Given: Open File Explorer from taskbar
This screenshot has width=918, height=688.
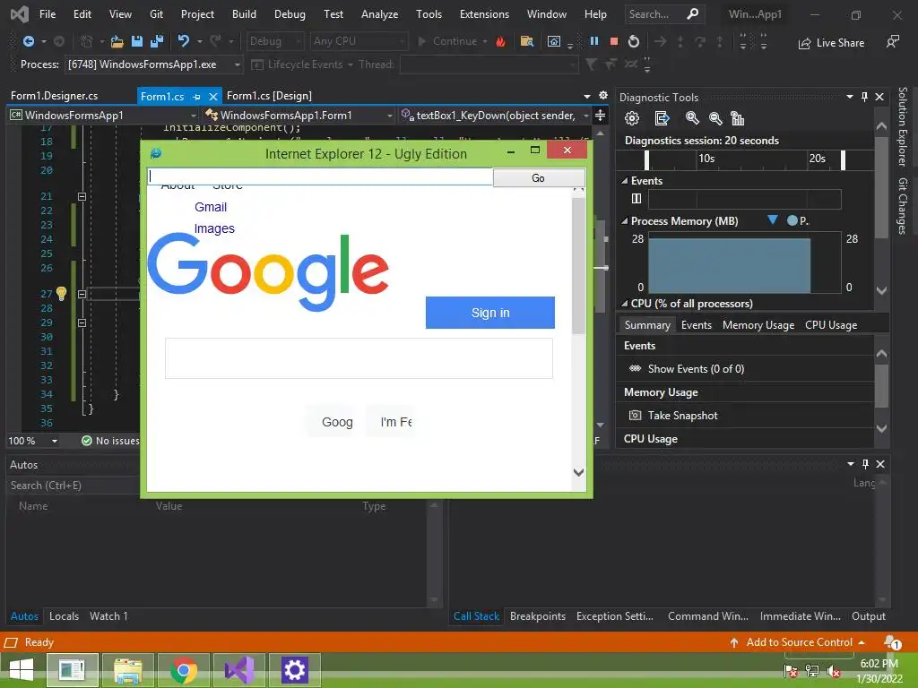Looking at the screenshot, I should point(127,670).
